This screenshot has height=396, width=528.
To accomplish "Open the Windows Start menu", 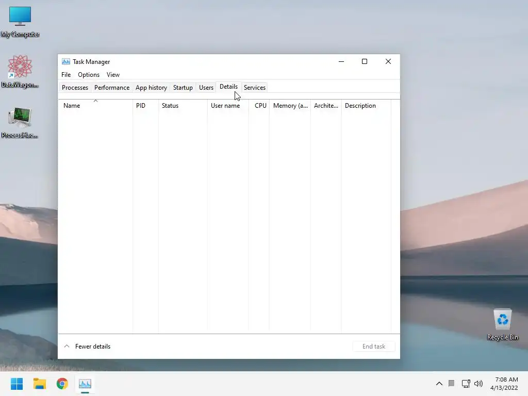I will point(16,384).
